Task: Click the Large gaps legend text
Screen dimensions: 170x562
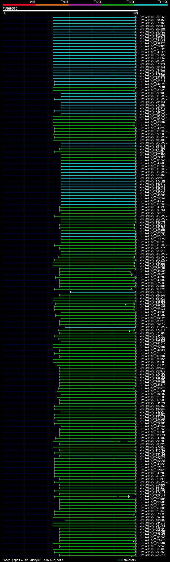Action: tap(33, 560)
